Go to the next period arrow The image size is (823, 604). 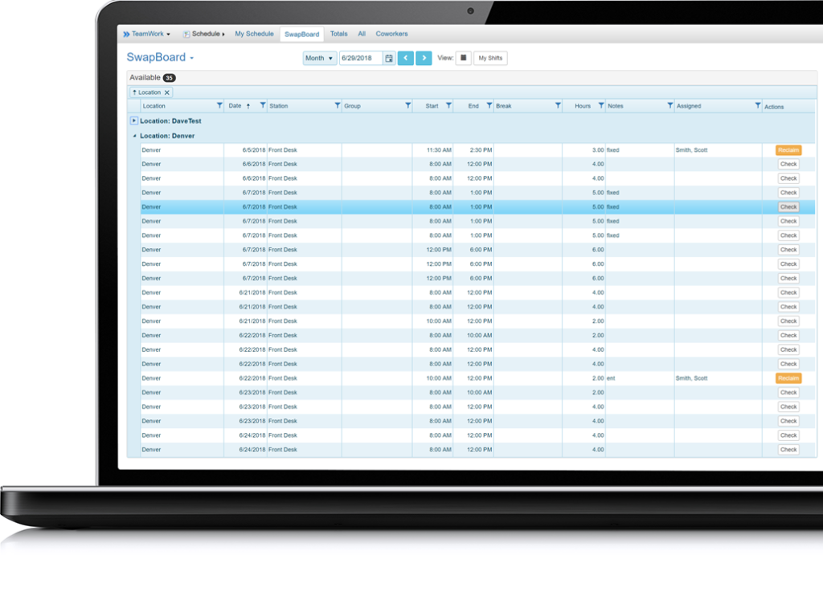pyautogui.click(x=424, y=58)
